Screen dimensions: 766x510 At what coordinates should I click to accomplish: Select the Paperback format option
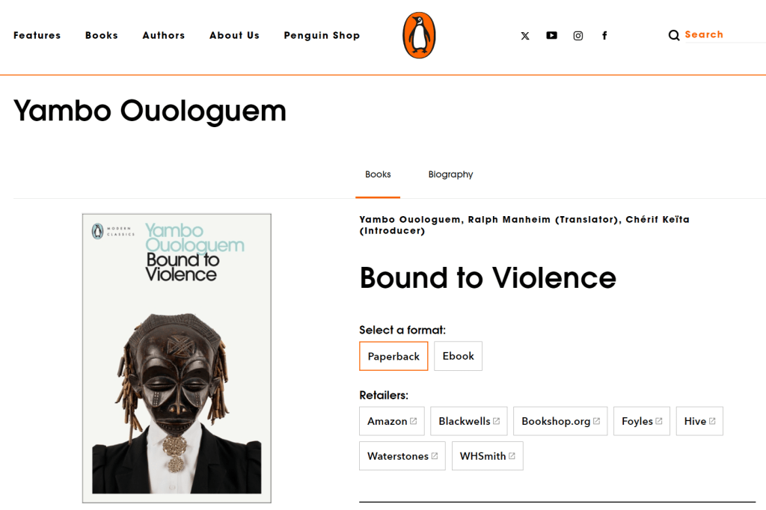[393, 356]
